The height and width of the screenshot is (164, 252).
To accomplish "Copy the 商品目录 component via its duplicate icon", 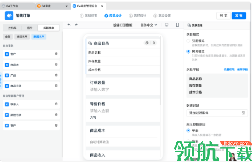I will click(147, 43).
